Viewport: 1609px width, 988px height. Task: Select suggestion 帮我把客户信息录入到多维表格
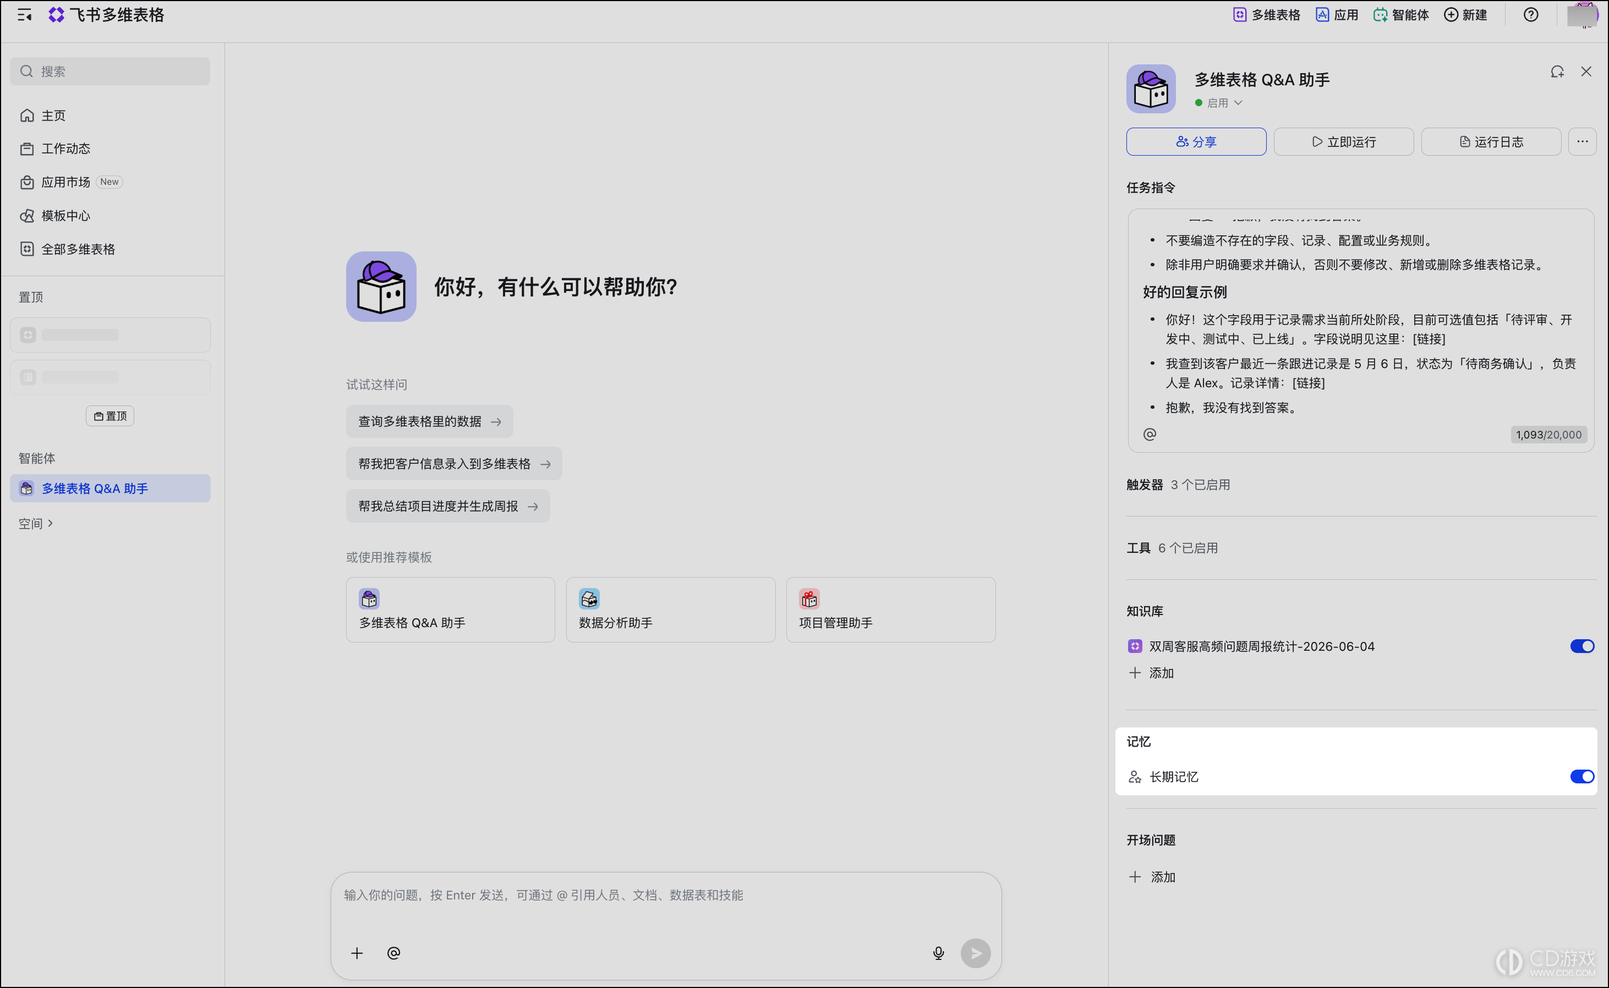tap(453, 464)
